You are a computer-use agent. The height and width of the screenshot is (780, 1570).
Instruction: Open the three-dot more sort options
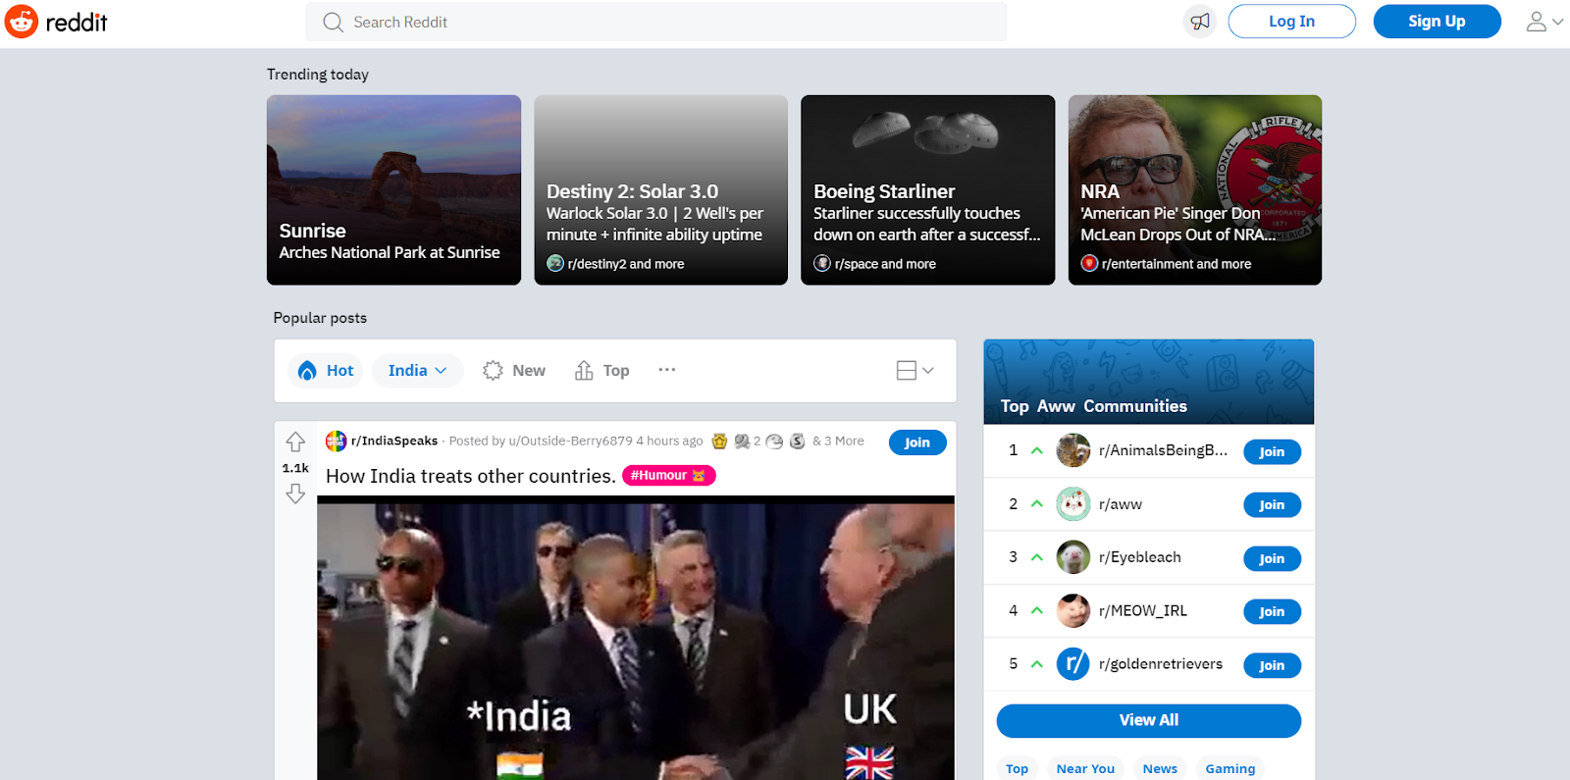point(667,370)
